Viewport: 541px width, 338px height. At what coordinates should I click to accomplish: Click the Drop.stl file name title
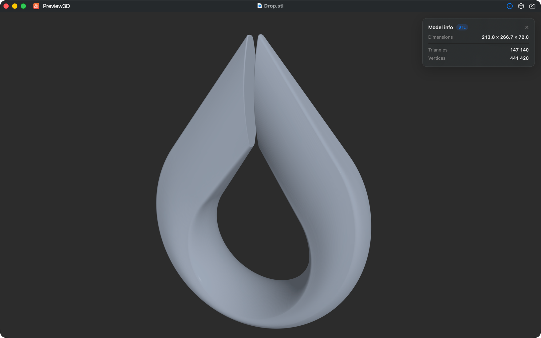tap(274, 6)
